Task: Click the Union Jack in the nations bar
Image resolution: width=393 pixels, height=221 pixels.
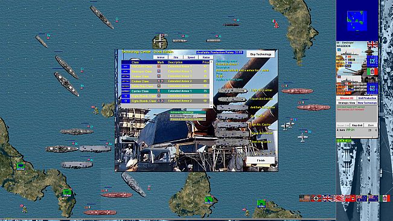Action: (x=327, y=198)
